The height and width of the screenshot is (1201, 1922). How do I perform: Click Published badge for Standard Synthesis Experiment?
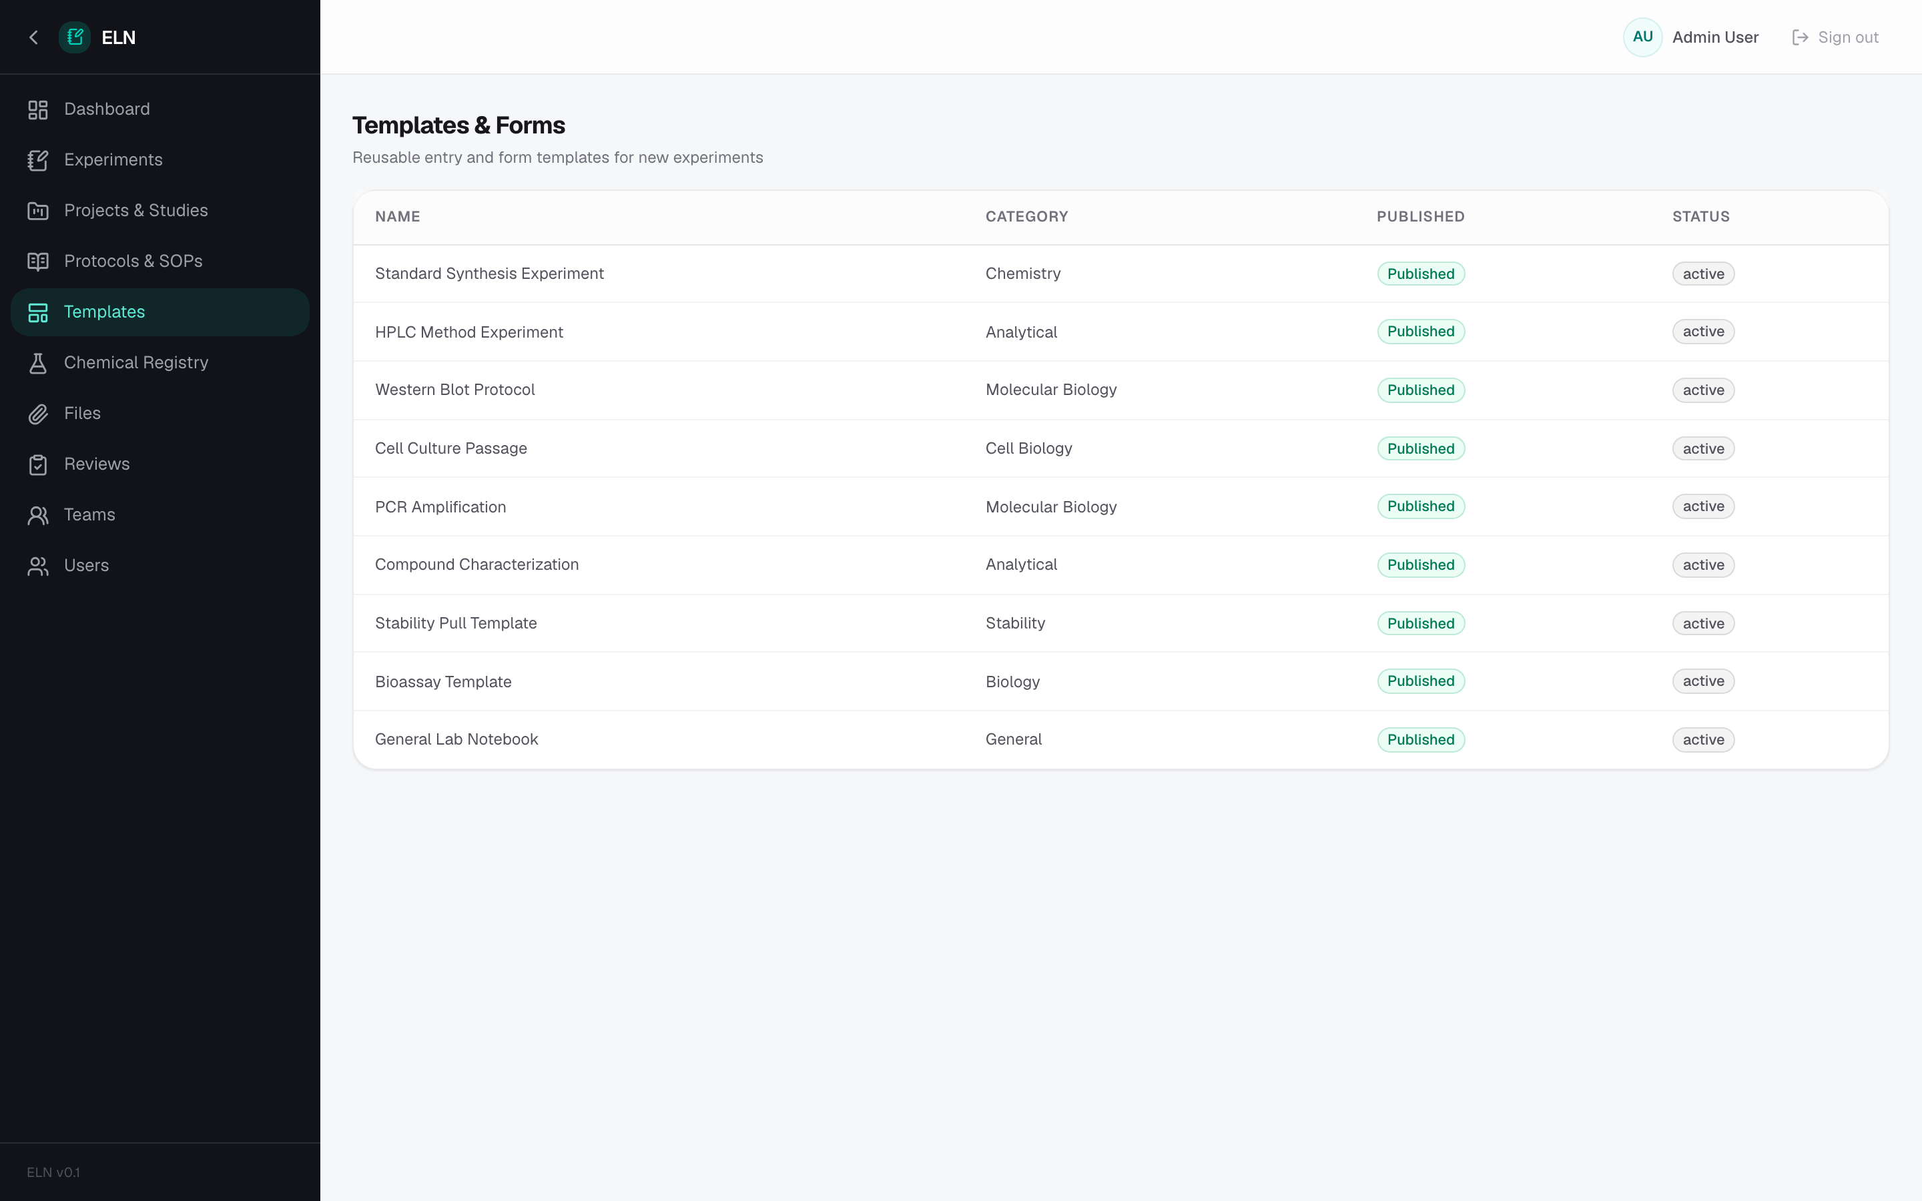point(1421,274)
